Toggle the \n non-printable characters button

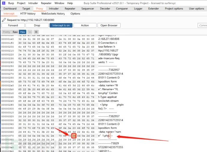(x=30, y=32)
